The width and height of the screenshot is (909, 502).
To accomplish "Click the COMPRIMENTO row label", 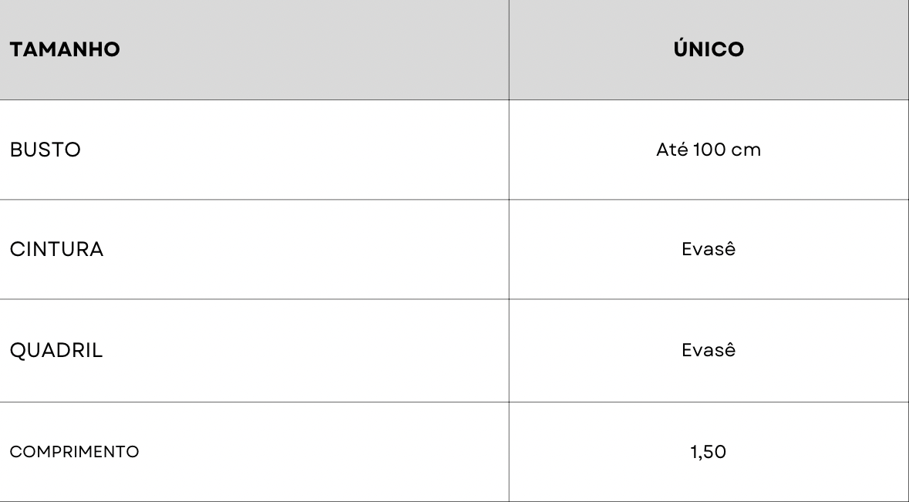I will pos(74,452).
